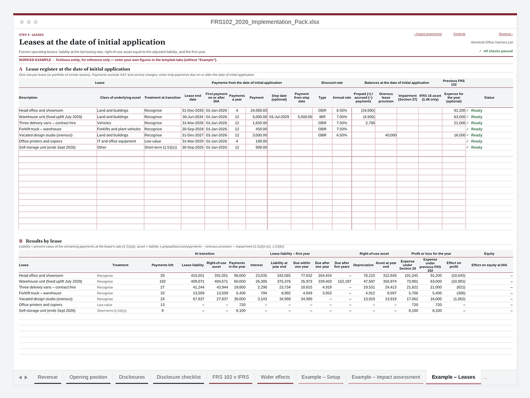Image resolution: width=530 pixels, height=398 pixels.
Task: Select lease end date 30-Jun-2034
Action: pyautogui.click(x=193, y=117)
